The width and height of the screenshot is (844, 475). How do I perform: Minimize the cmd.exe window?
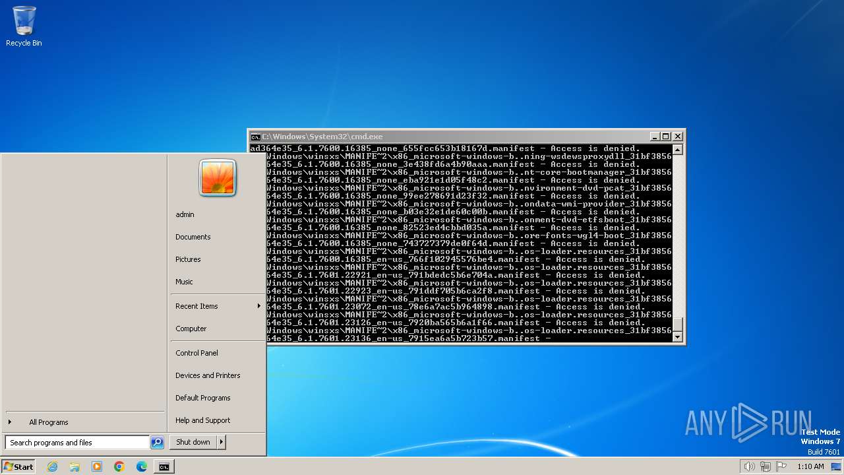655,137
